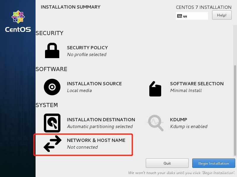237x177 pixels.
Task: Click 'Automatic partitioning selected' status
Action: tap(100, 127)
